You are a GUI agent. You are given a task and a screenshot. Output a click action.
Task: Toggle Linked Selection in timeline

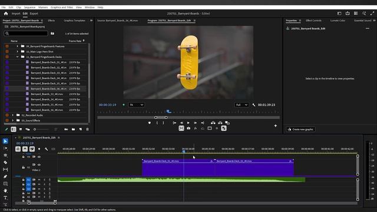(32, 149)
